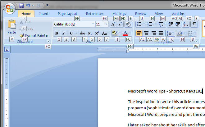Open the Mailings tab
The width and height of the screenshot is (205, 127).
[x=119, y=14]
